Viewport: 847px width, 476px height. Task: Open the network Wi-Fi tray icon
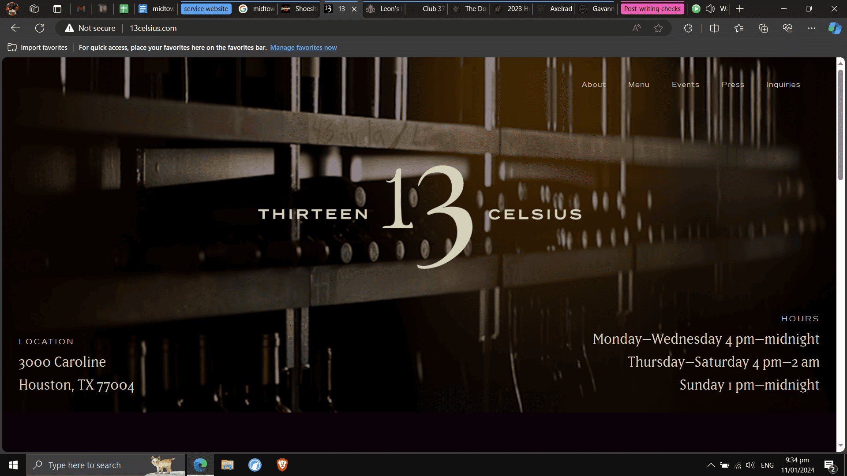coord(738,465)
